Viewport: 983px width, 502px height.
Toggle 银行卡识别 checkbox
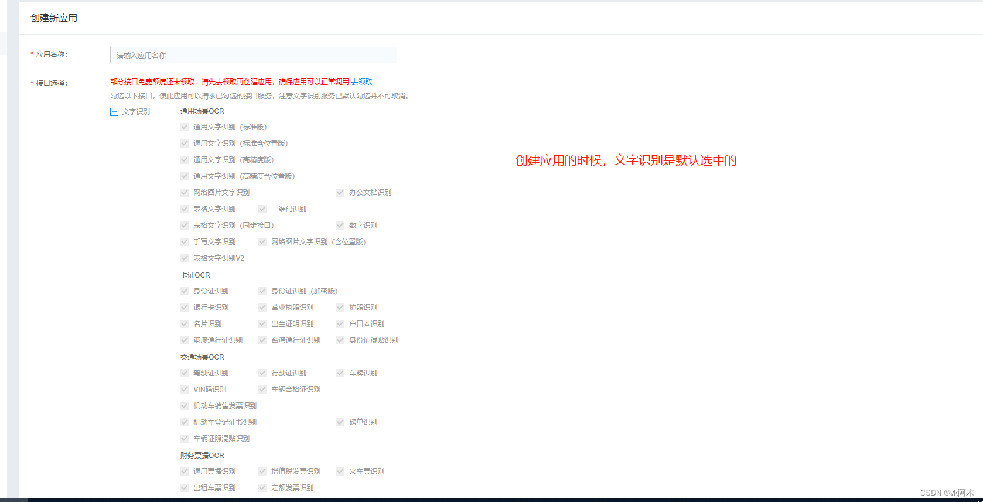pos(185,308)
